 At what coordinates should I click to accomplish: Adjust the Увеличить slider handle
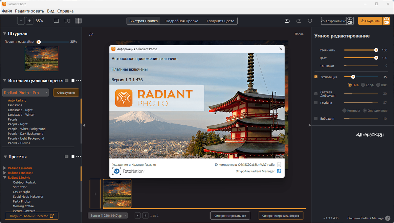pyautogui.click(x=376, y=50)
